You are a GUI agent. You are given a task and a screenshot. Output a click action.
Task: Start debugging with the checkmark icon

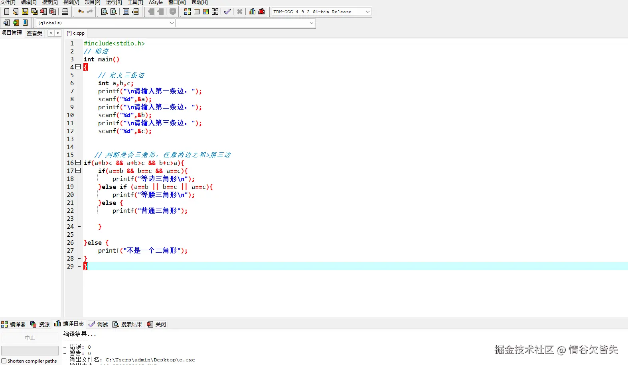tap(227, 12)
